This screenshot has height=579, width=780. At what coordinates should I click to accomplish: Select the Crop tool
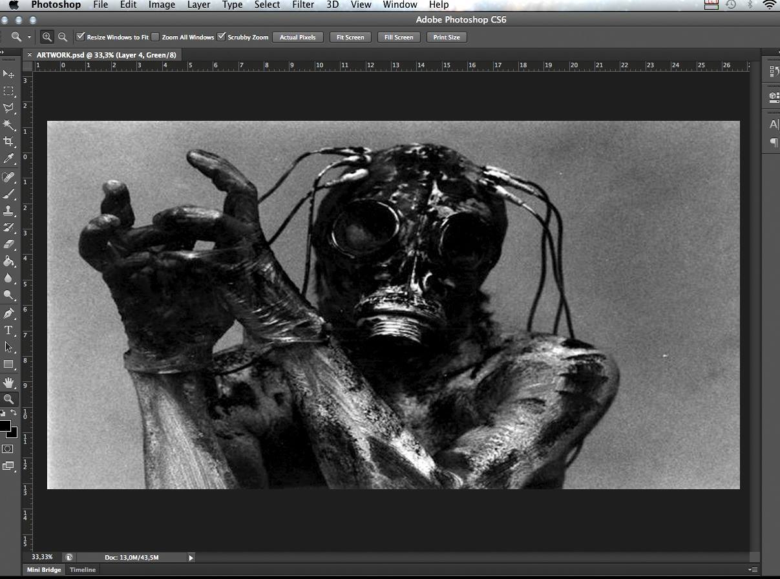(8, 142)
